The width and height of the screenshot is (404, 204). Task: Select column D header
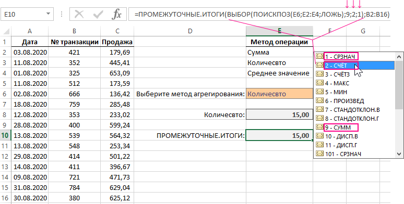pos(190,31)
